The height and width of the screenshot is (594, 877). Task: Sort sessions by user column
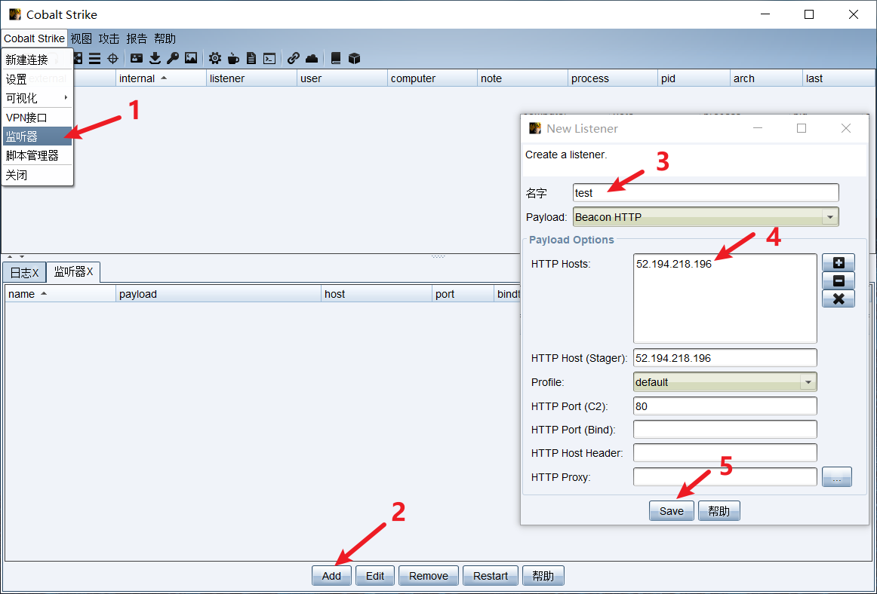point(343,78)
